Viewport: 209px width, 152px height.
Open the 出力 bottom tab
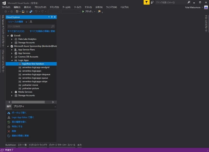pos(79,145)
